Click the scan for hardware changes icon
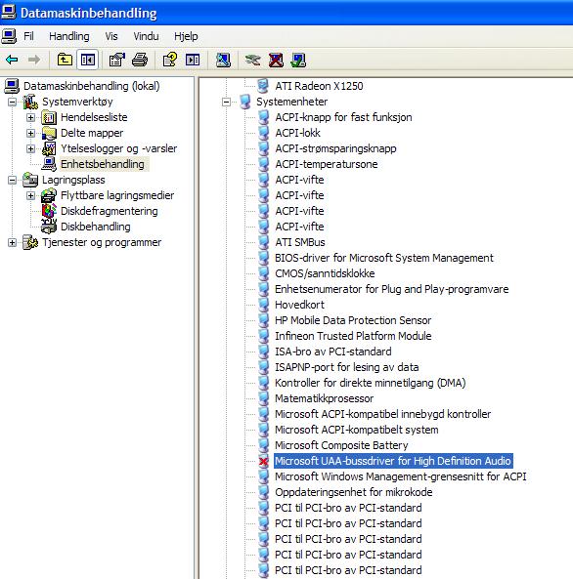The height and width of the screenshot is (579, 573). coord(223,60)
